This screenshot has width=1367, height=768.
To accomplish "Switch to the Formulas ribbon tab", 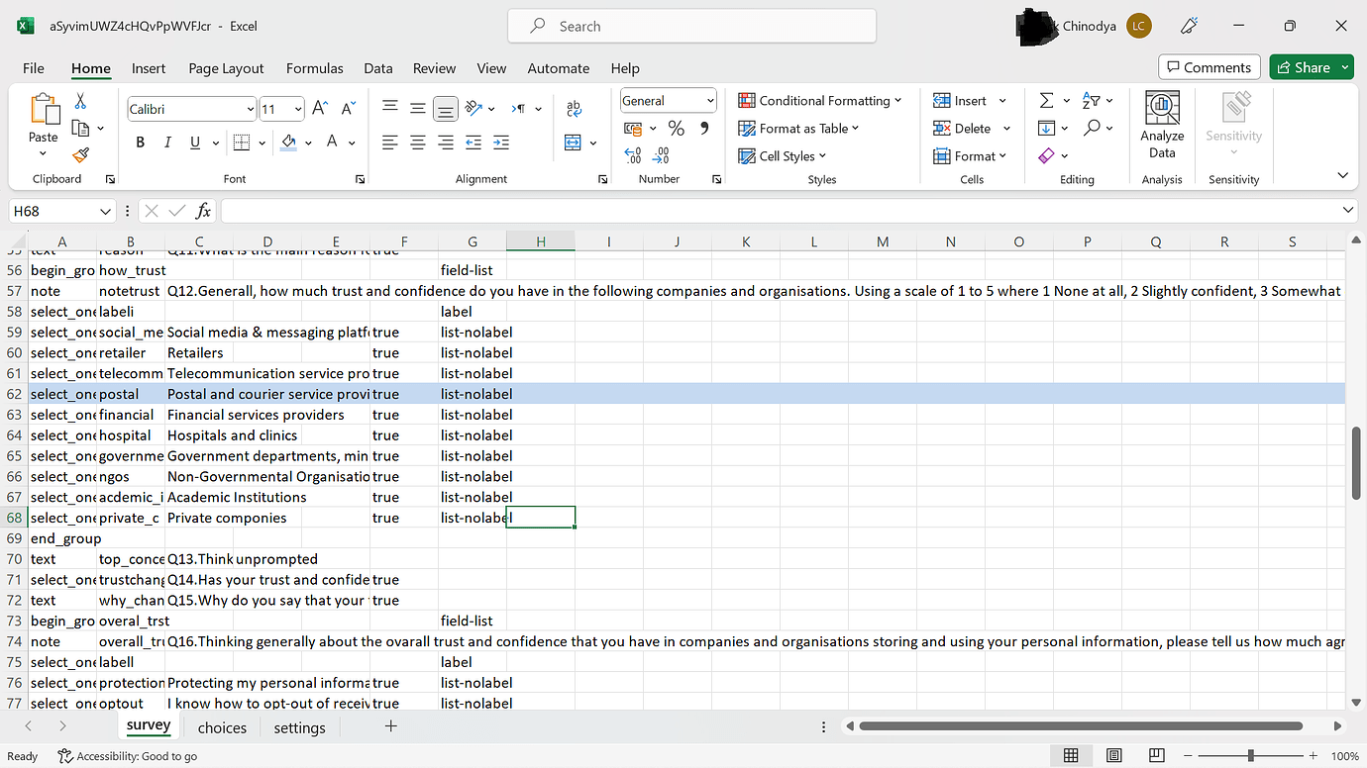I will click(314, 68).
